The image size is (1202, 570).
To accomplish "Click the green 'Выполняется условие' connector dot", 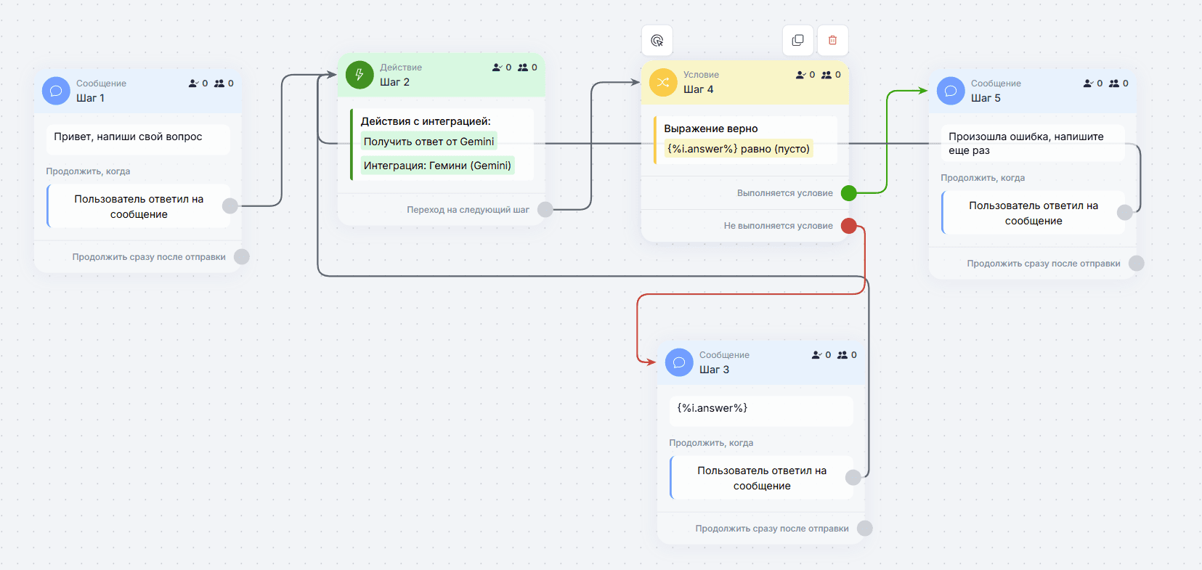I will coord(848,193).
